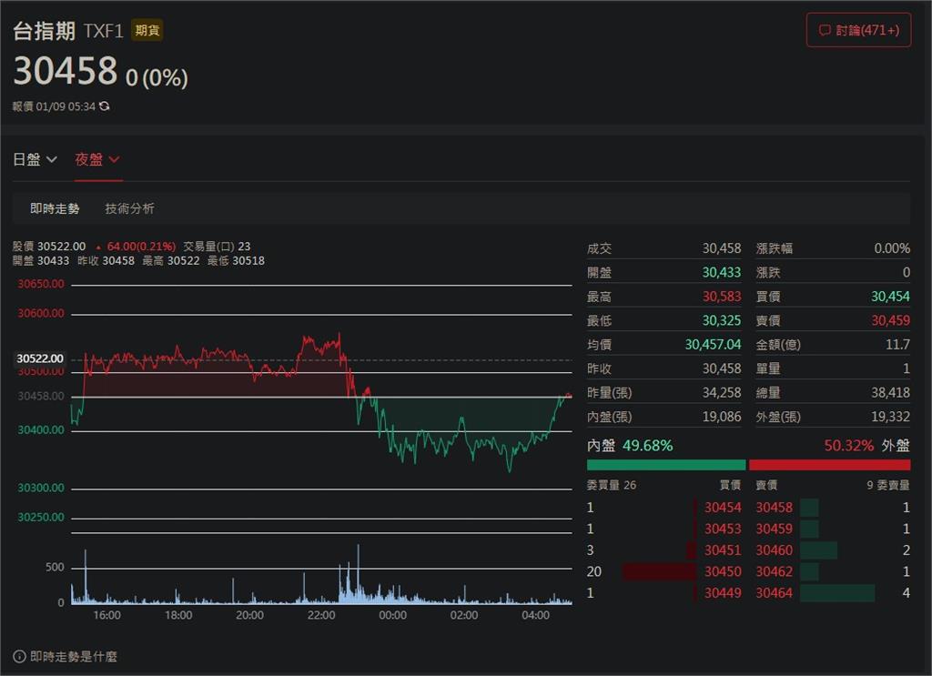Click the 期貨 category badge
Image resolution: width=932 pixels, height=676 pixels.
click(147, 30)
